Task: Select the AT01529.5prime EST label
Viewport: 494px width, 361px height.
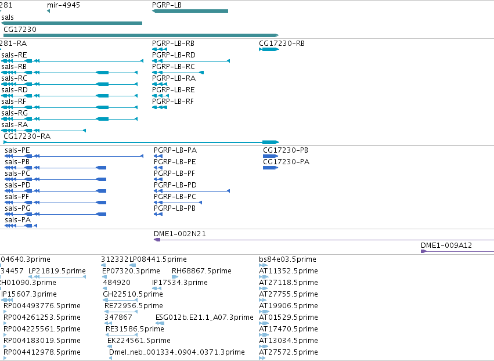Action: click(x=289, y=317)
